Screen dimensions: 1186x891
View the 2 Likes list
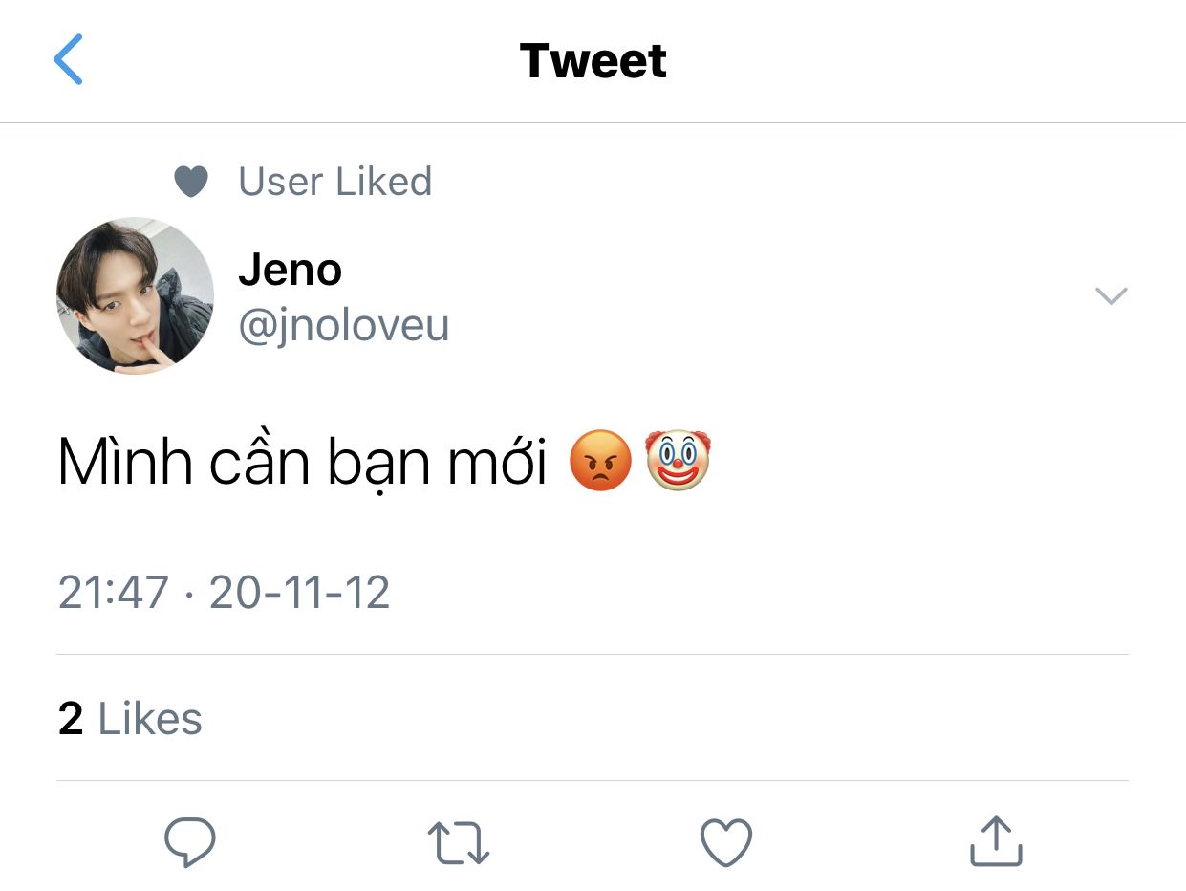point(130,718)
